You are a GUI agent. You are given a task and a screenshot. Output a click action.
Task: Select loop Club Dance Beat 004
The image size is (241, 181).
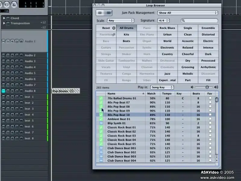coord(155,160)
